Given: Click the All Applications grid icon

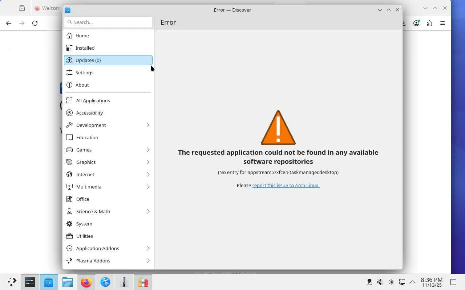Looking at the screenshot, I should coord(69,100).
